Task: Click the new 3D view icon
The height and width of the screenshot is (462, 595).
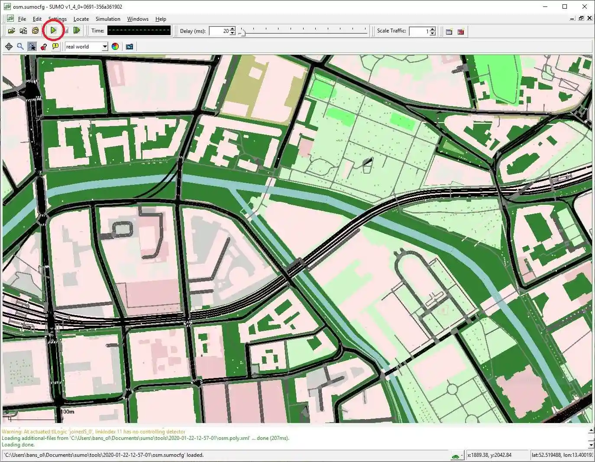Action: (x=461, y=31)
